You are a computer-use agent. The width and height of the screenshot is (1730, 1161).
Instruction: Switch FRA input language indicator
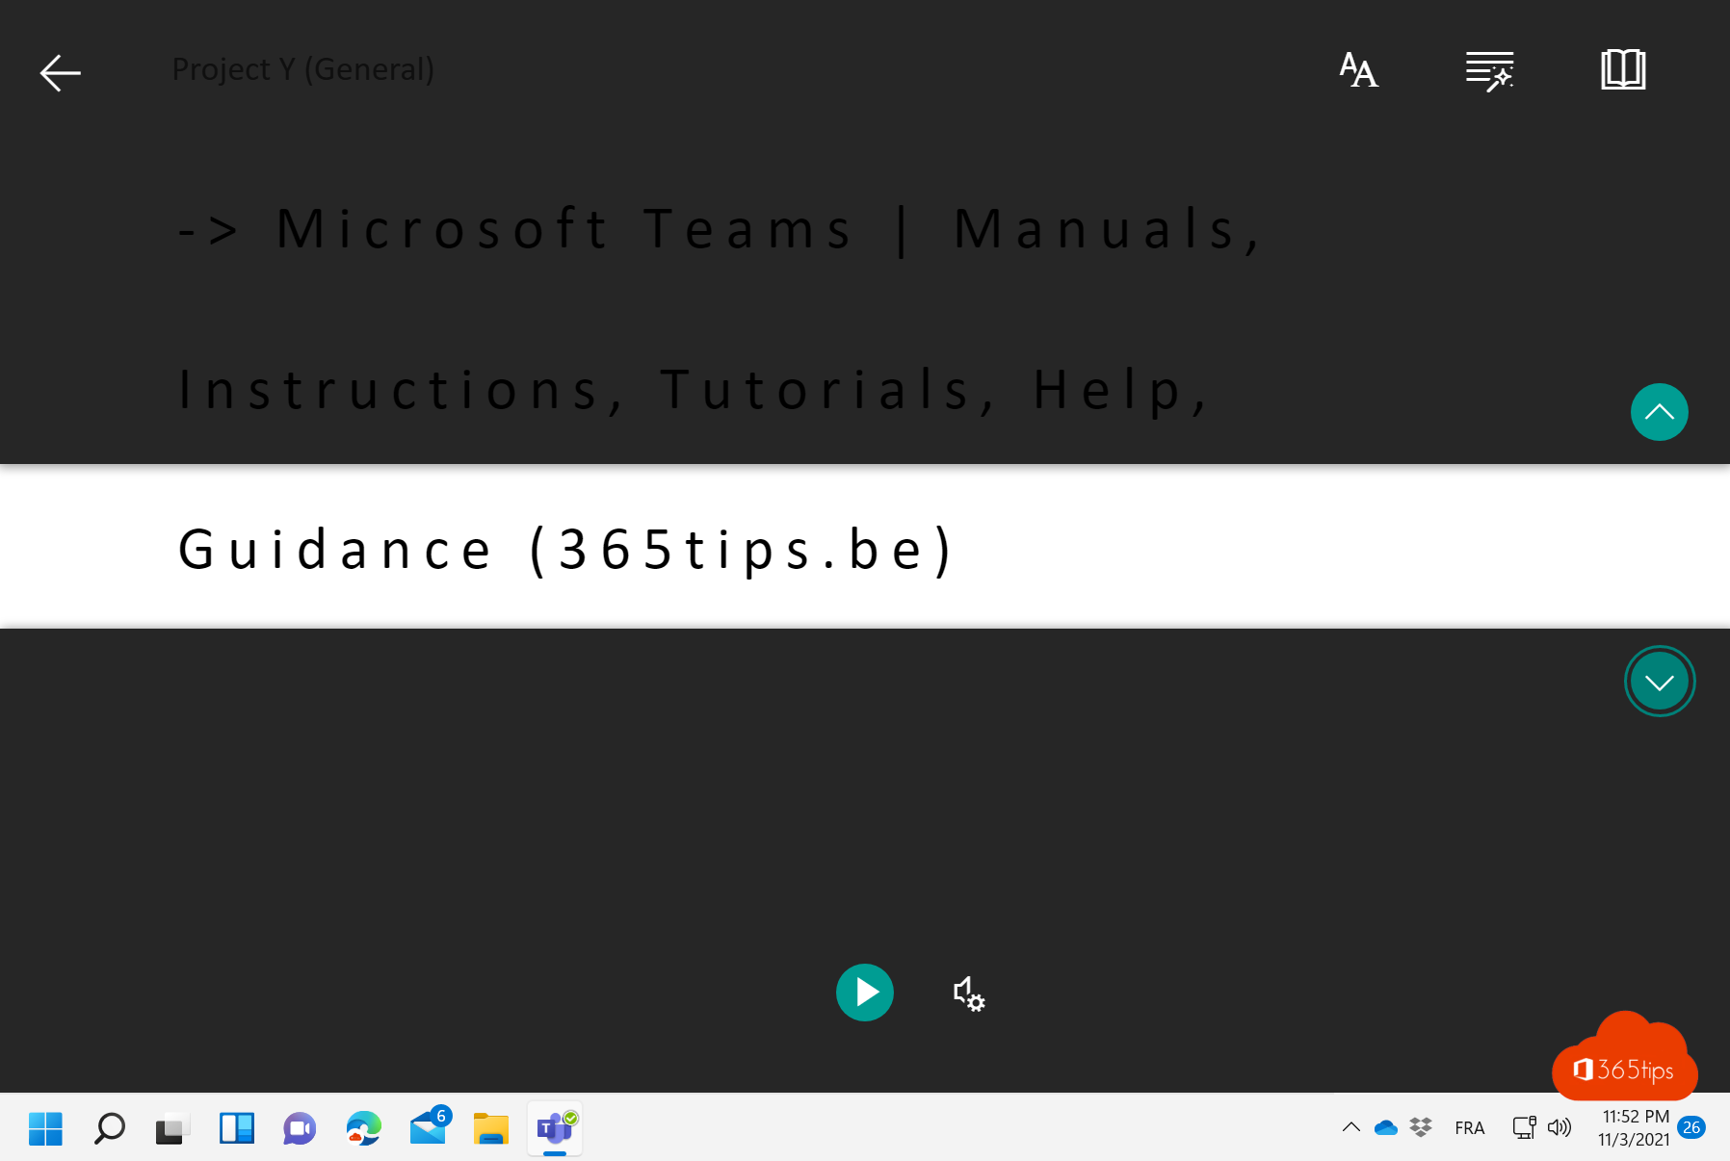coord(1469,1128)
